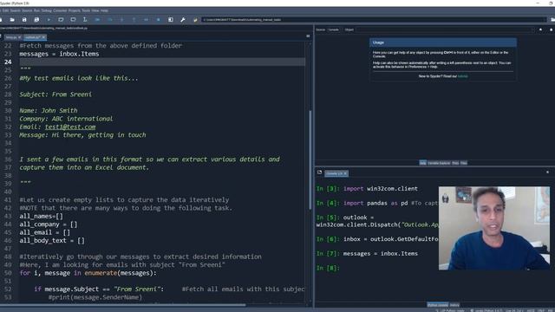This screenshot has width=555, height=312.
Task: Open the Edit menu
Action: point(6,10)
